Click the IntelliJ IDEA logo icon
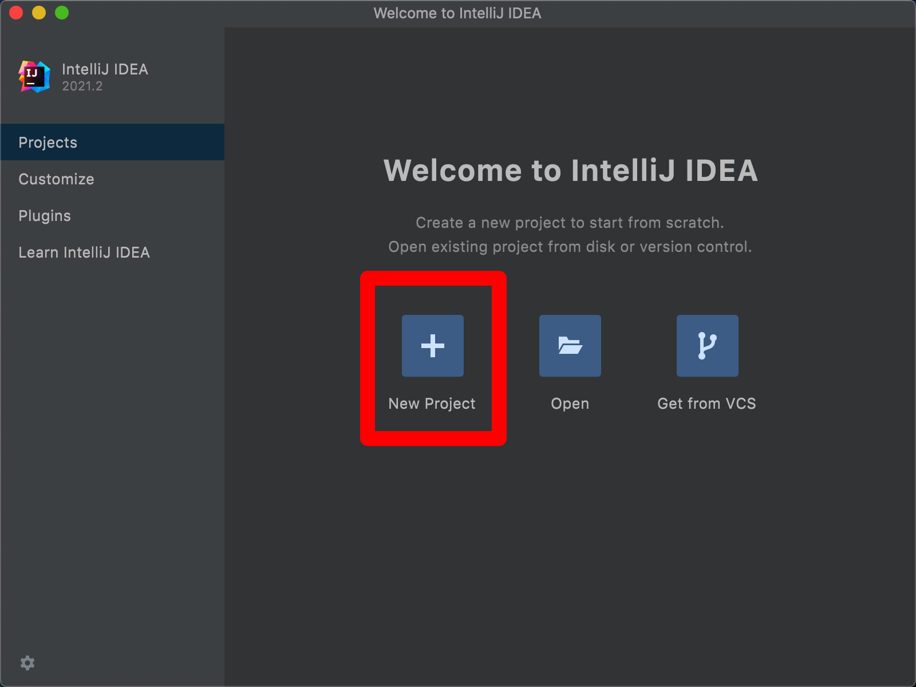The width and height of the screenshot is (916, 687). coord(34,77)
